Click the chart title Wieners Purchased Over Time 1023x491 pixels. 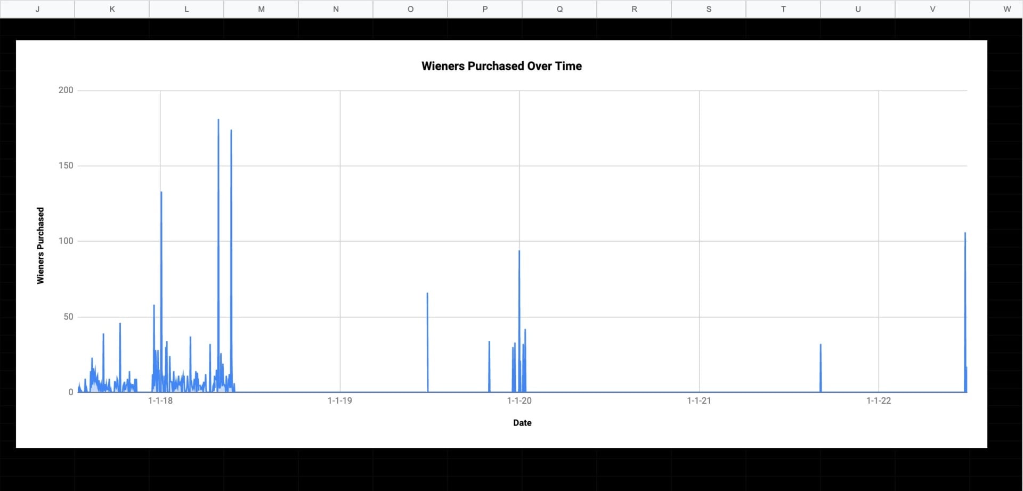point(501,66)
